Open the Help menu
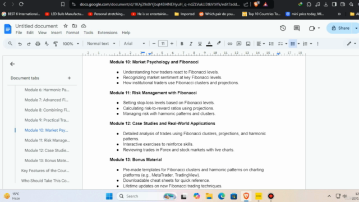This screenshot has height=202, width=359. [126, 33]
